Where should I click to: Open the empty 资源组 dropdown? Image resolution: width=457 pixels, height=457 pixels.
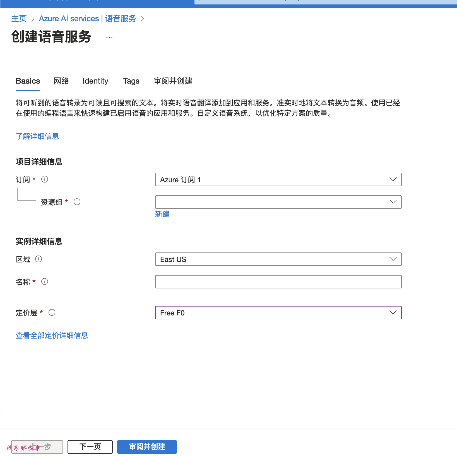pos(278,202)
